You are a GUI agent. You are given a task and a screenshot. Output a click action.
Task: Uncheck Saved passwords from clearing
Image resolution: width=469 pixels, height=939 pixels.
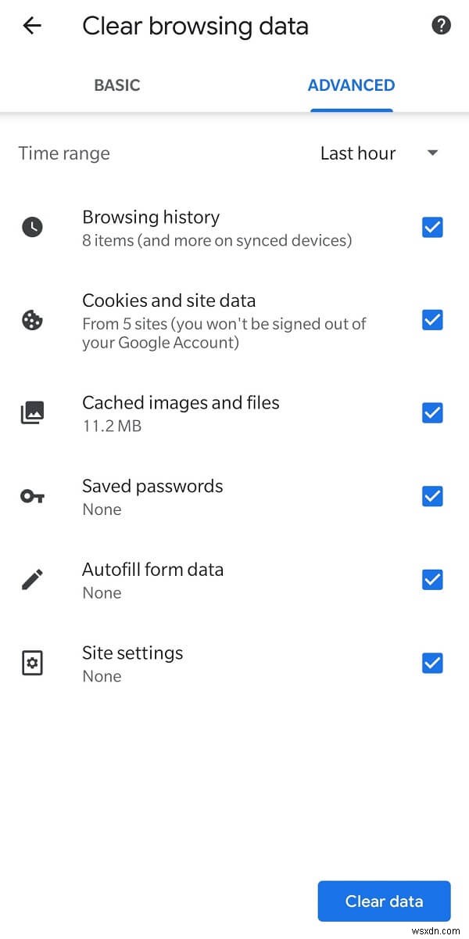pos(432,495)
